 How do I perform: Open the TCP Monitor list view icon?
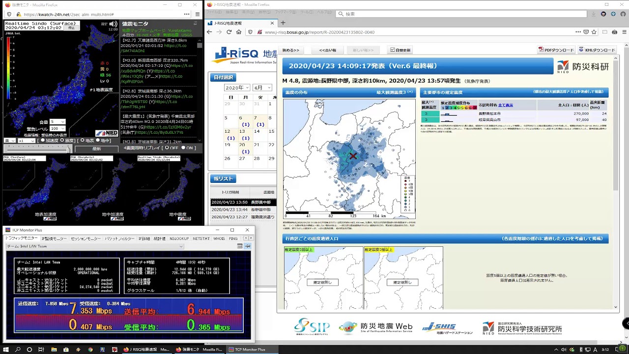(x=240, y=246)
